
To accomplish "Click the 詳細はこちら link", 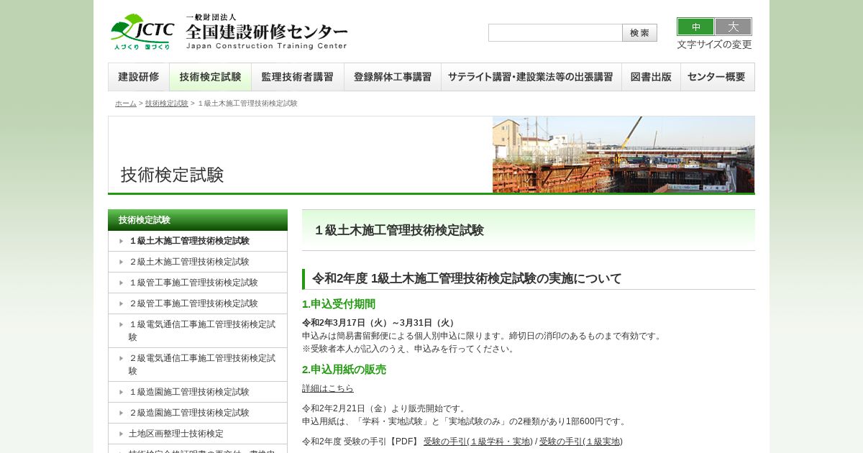I will click(x=328, y=388).
